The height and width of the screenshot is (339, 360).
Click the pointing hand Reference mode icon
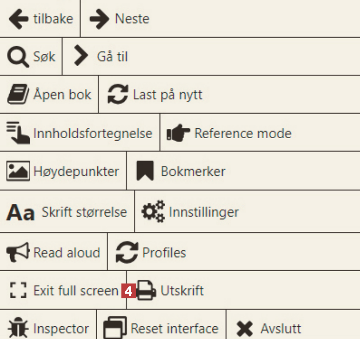pos(178,133)
